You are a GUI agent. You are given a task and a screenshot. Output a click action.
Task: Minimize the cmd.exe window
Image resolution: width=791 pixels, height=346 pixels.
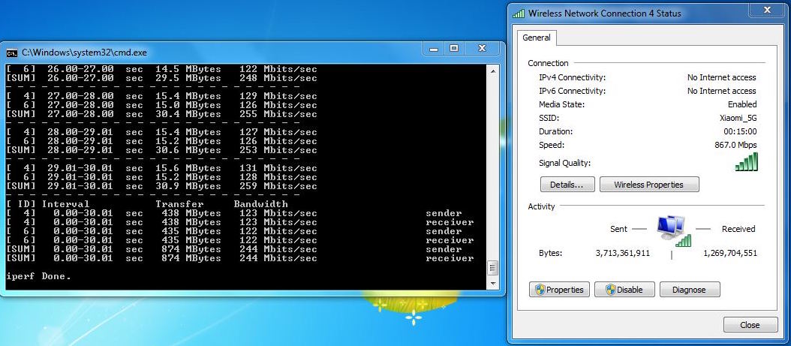coord(434,49)
